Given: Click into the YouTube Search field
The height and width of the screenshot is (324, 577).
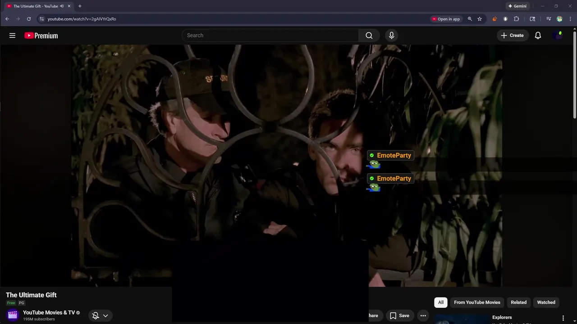Looking at the screenshot, I should tap(270, 36).
